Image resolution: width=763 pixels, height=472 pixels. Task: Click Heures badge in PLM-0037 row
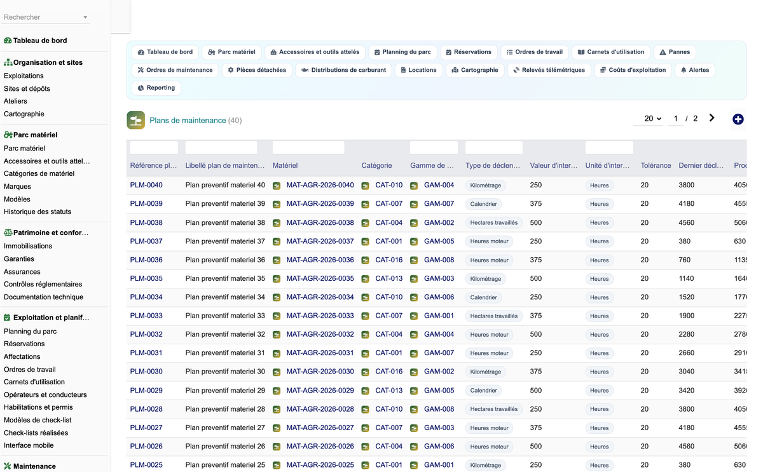click(599, 241)
